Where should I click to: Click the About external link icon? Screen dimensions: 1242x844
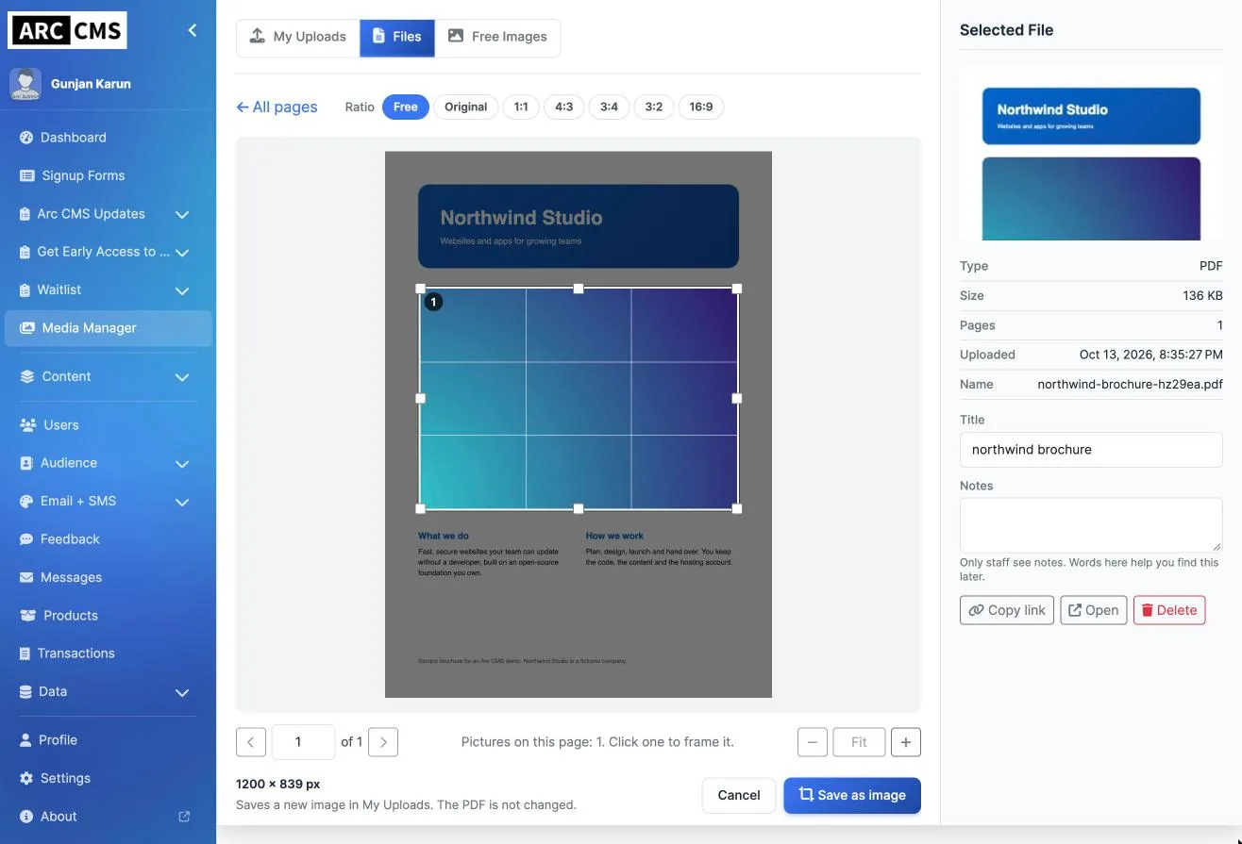pyautogui.click(x=184, y=817)
